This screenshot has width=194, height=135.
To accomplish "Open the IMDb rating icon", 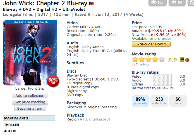I will (x=182, y=60).
